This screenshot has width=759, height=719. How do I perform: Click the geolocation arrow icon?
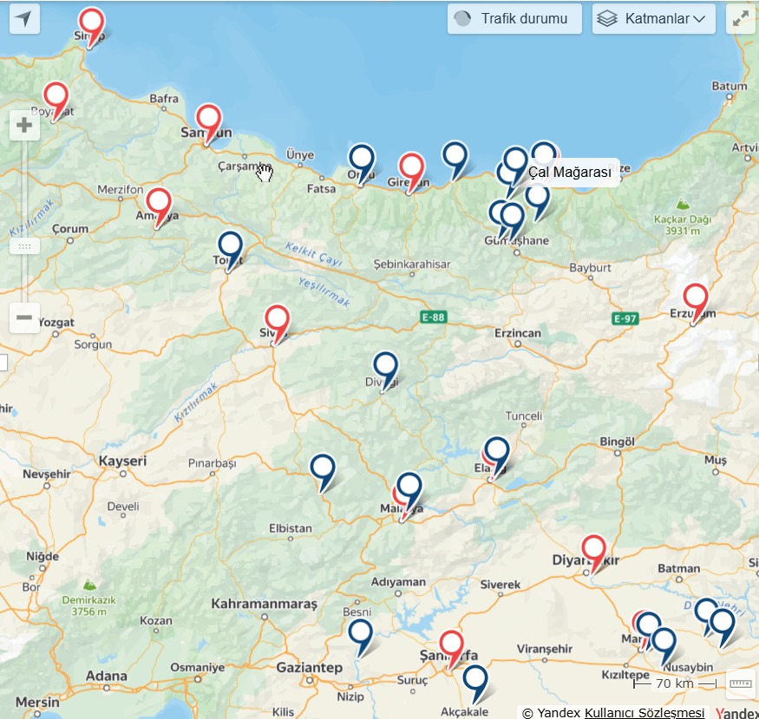(24, 19)
